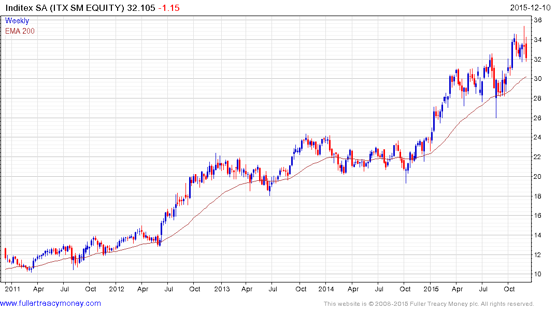This screenshot has width=557, height=311.
Task: Click the 36 y-axis label
Action: click(537, 20)
